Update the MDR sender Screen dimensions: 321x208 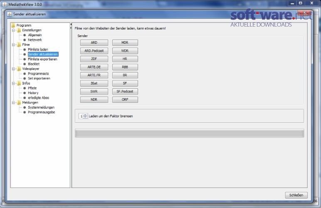tap(125, 42)
